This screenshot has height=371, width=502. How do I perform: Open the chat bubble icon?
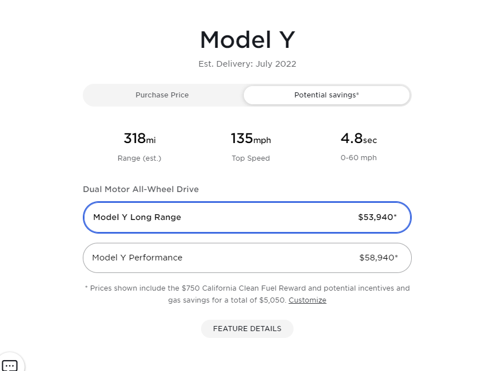(10, 365)
